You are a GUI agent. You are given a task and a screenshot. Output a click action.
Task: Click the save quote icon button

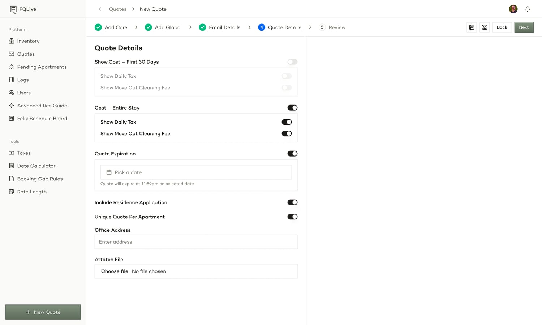[472, 27]
